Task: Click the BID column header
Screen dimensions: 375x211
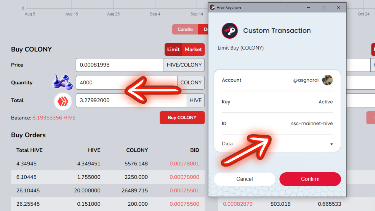Action: [195, 150]
